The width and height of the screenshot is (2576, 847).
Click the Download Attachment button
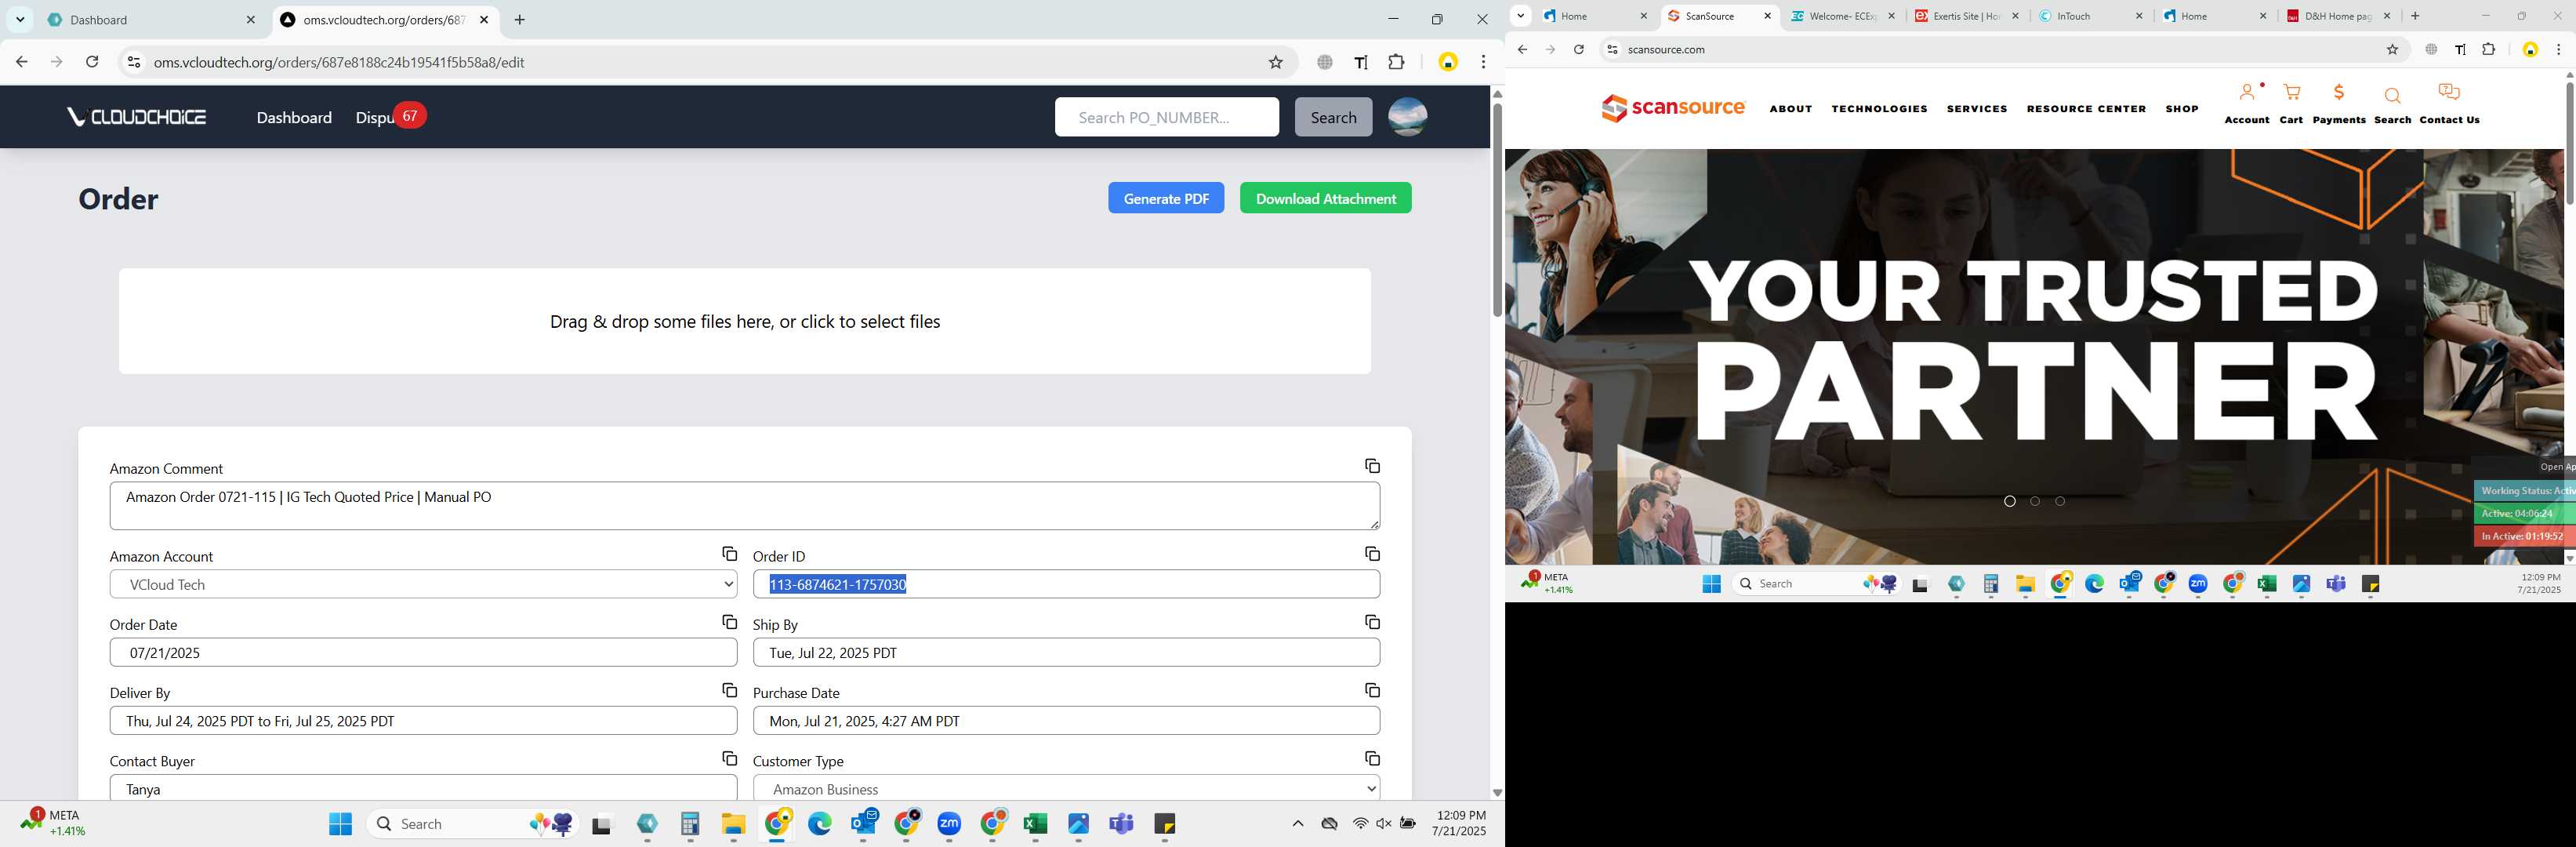coord(1325,198)
